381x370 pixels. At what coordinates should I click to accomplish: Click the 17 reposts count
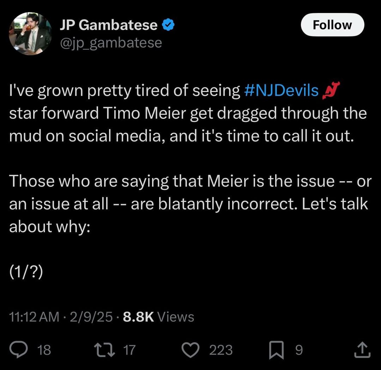[129, 350]
